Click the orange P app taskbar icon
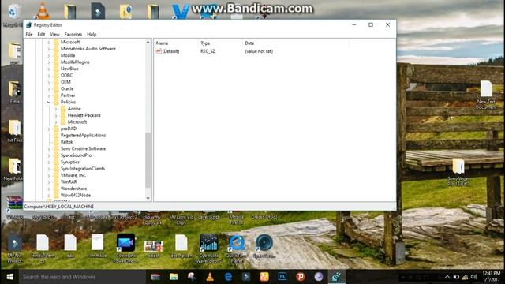The height and width of the screenshot is (284, 505). (x=301, y=277)
